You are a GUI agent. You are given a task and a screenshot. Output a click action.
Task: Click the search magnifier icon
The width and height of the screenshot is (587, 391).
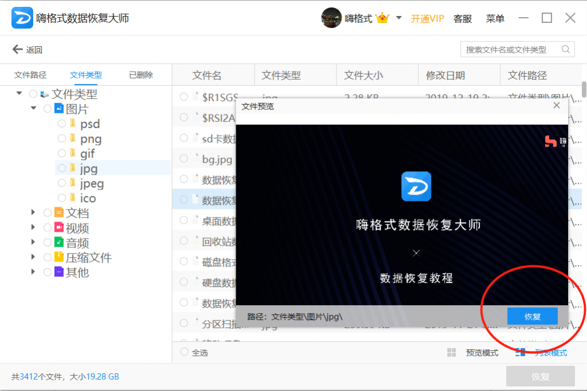[x=566, y=49]
